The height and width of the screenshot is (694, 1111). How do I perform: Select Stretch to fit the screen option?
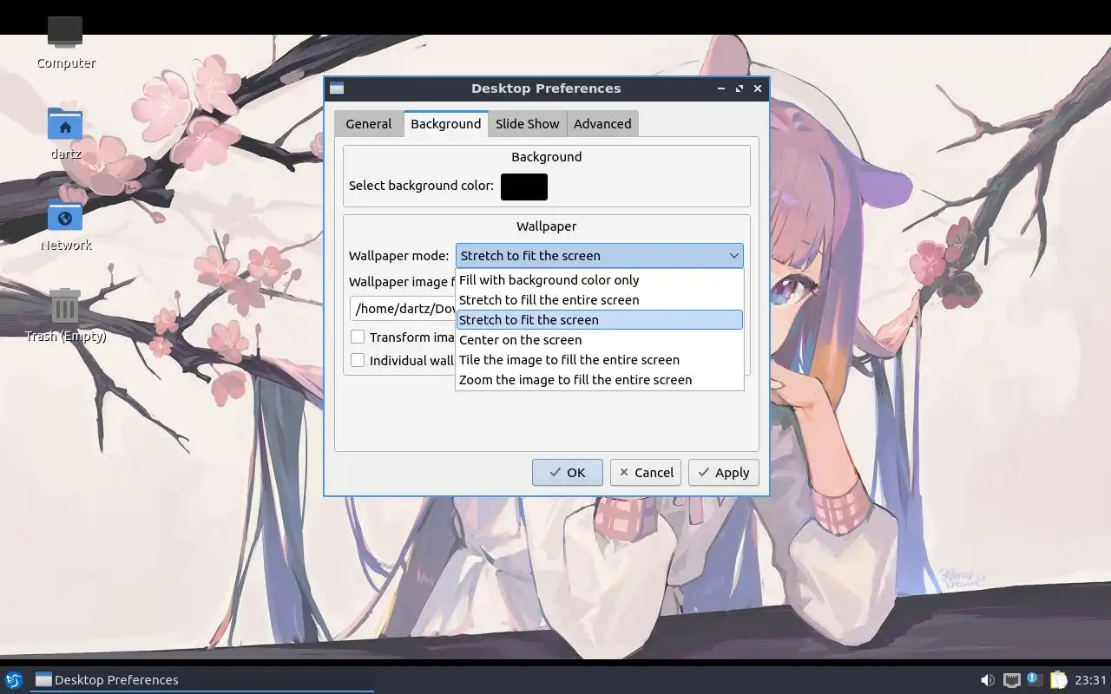[x=600, y=320]
